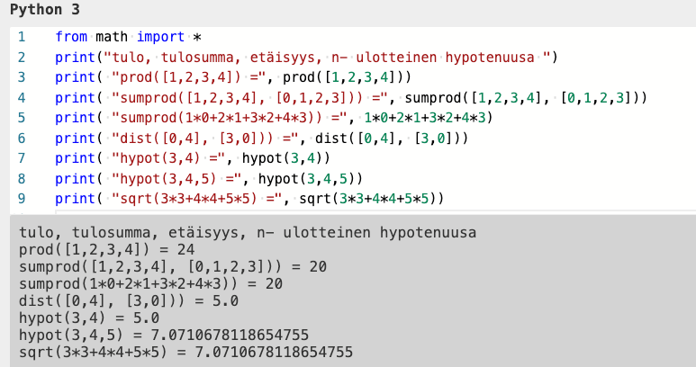Click the "from" keyword on line 1
Viewport: 696px width, 367px height.
(70, 38)
